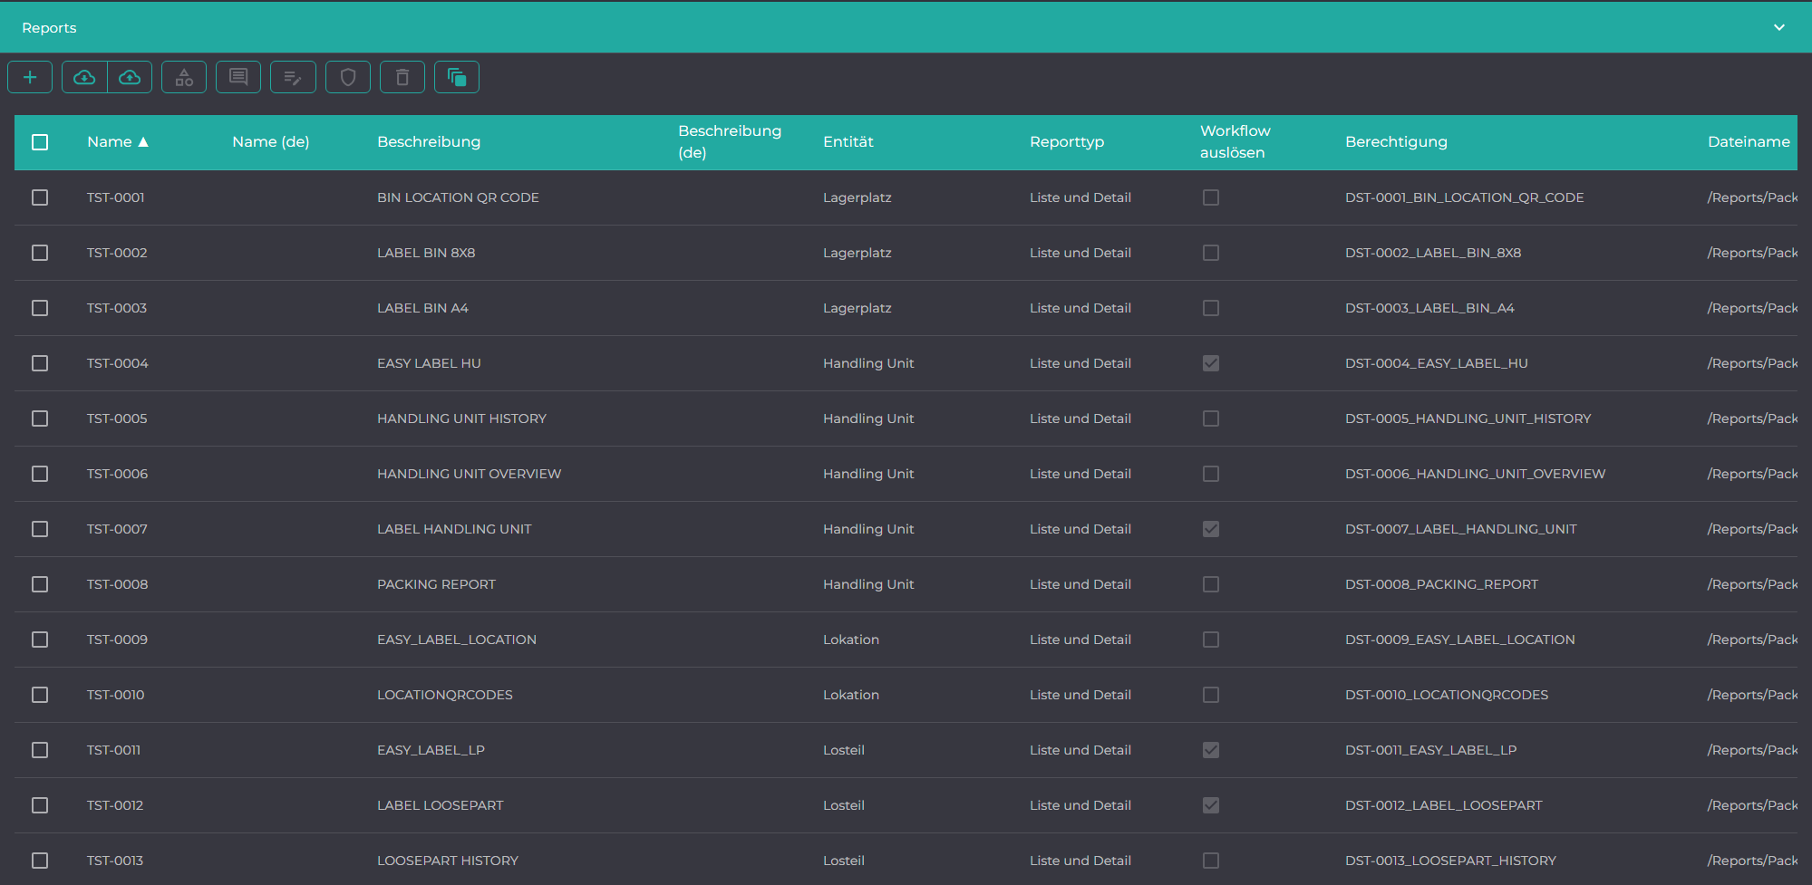
Task: Click the LOCATIONQRCODES description cell
Action: click(445, 695)
